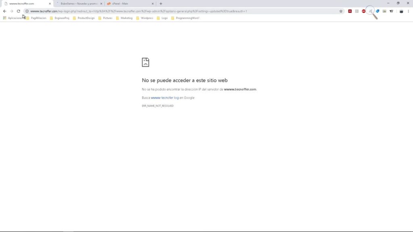This screenshot has height=232, width=413.
Task: Close the wwww.tecnoffer.com tab
Action: 50,4
